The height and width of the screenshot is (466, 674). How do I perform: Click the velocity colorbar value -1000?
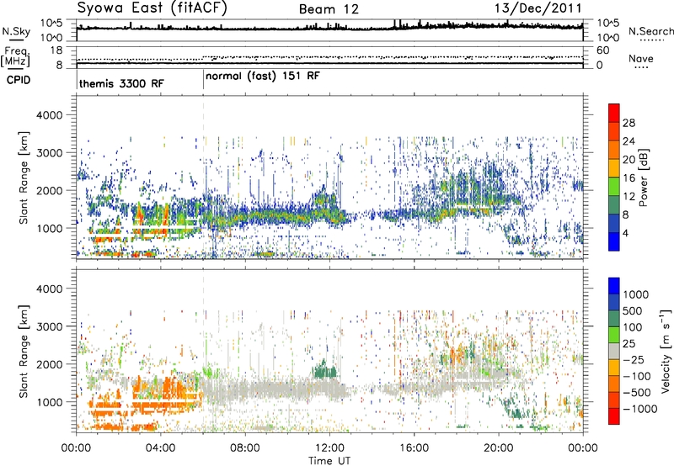(x=640, y=409)
